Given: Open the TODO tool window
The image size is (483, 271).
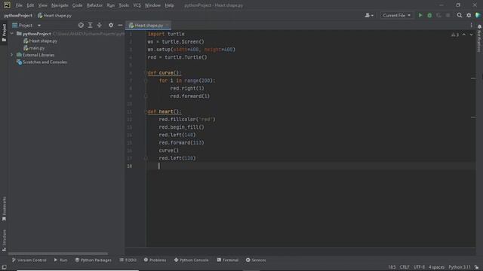Looking at the screenshot, I should coord(128,260).
